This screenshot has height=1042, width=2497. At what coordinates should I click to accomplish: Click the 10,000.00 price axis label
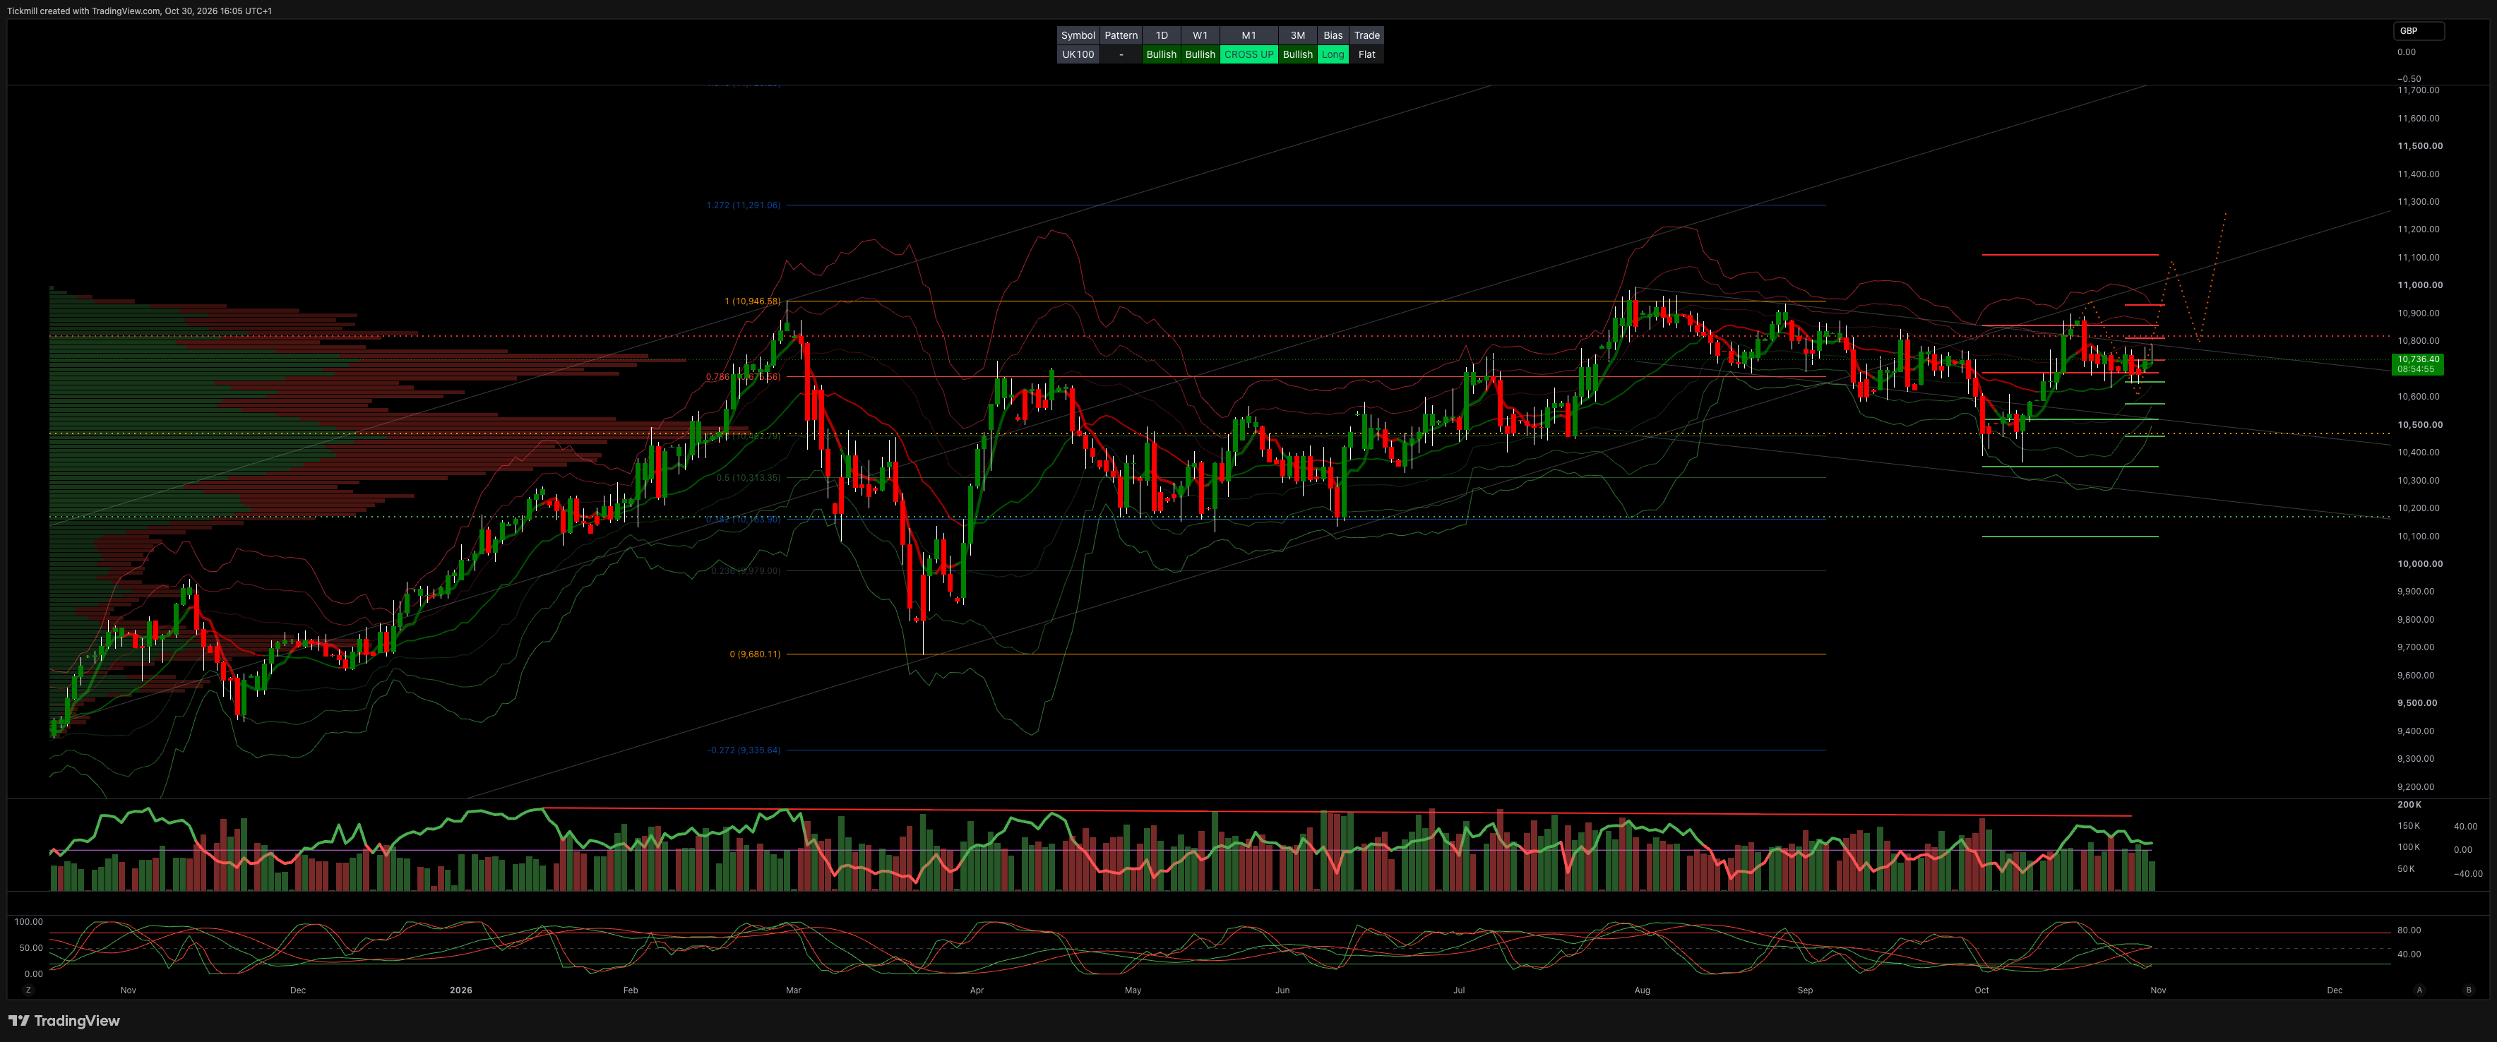coord(2419,564)
